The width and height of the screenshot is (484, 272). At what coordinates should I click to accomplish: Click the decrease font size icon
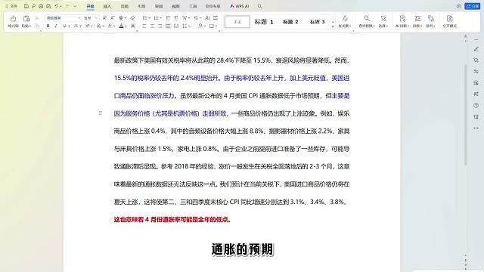click(113, 18)
